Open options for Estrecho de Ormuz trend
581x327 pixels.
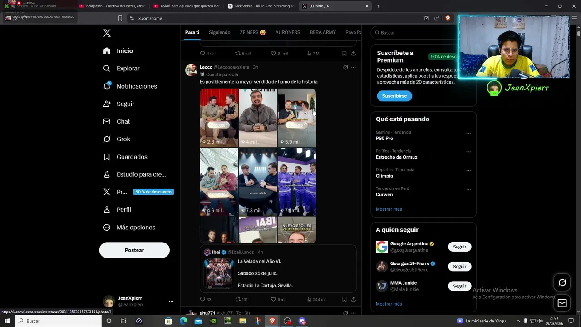pos(468,152)
